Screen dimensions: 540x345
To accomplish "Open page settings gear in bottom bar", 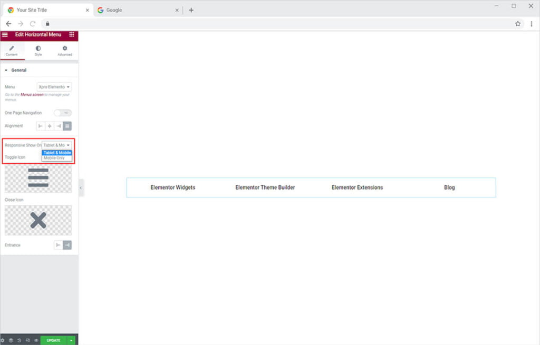I will pyautogui.click(x=3, y=340).
